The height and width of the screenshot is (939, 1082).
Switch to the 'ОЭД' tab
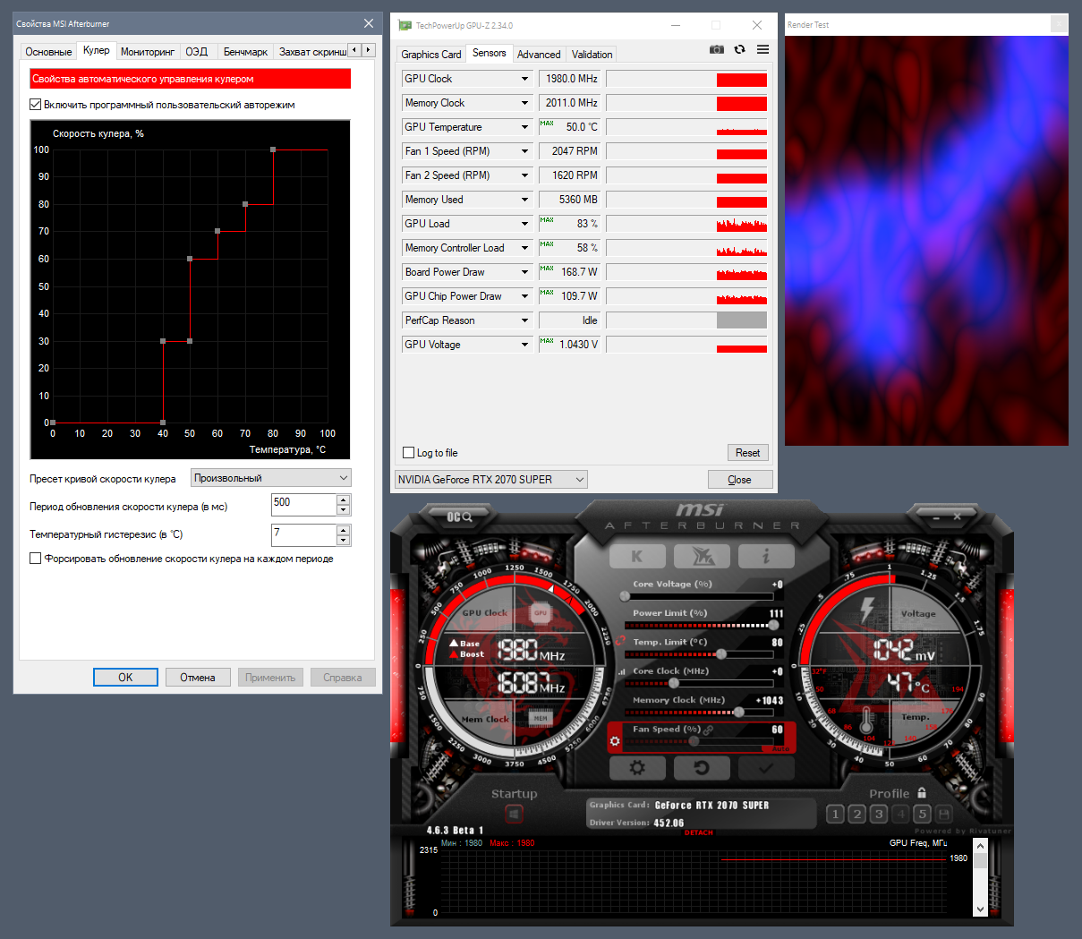(x=197, y=52)
